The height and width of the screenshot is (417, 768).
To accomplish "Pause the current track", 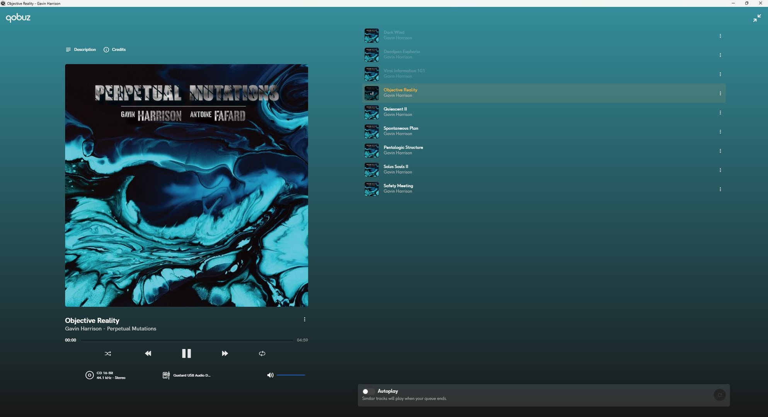I will click(x=186, y=353).
